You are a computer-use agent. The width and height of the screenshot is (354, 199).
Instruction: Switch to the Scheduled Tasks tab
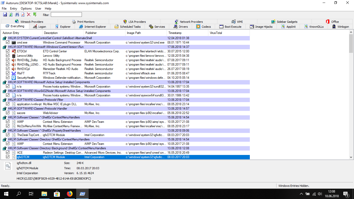click(x=128, y=26)
